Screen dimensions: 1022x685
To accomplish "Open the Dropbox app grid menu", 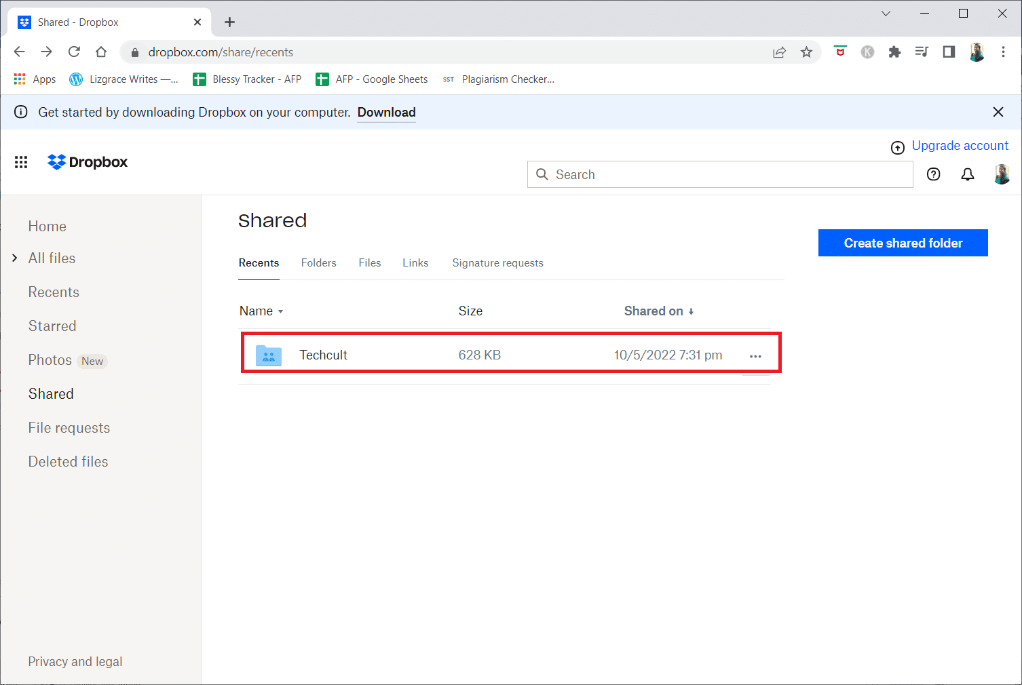I will 21,162.
